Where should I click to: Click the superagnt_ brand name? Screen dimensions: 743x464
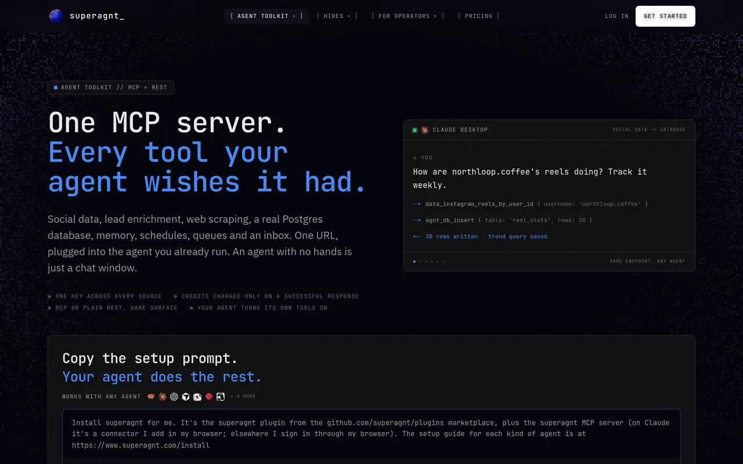(97, 16)
